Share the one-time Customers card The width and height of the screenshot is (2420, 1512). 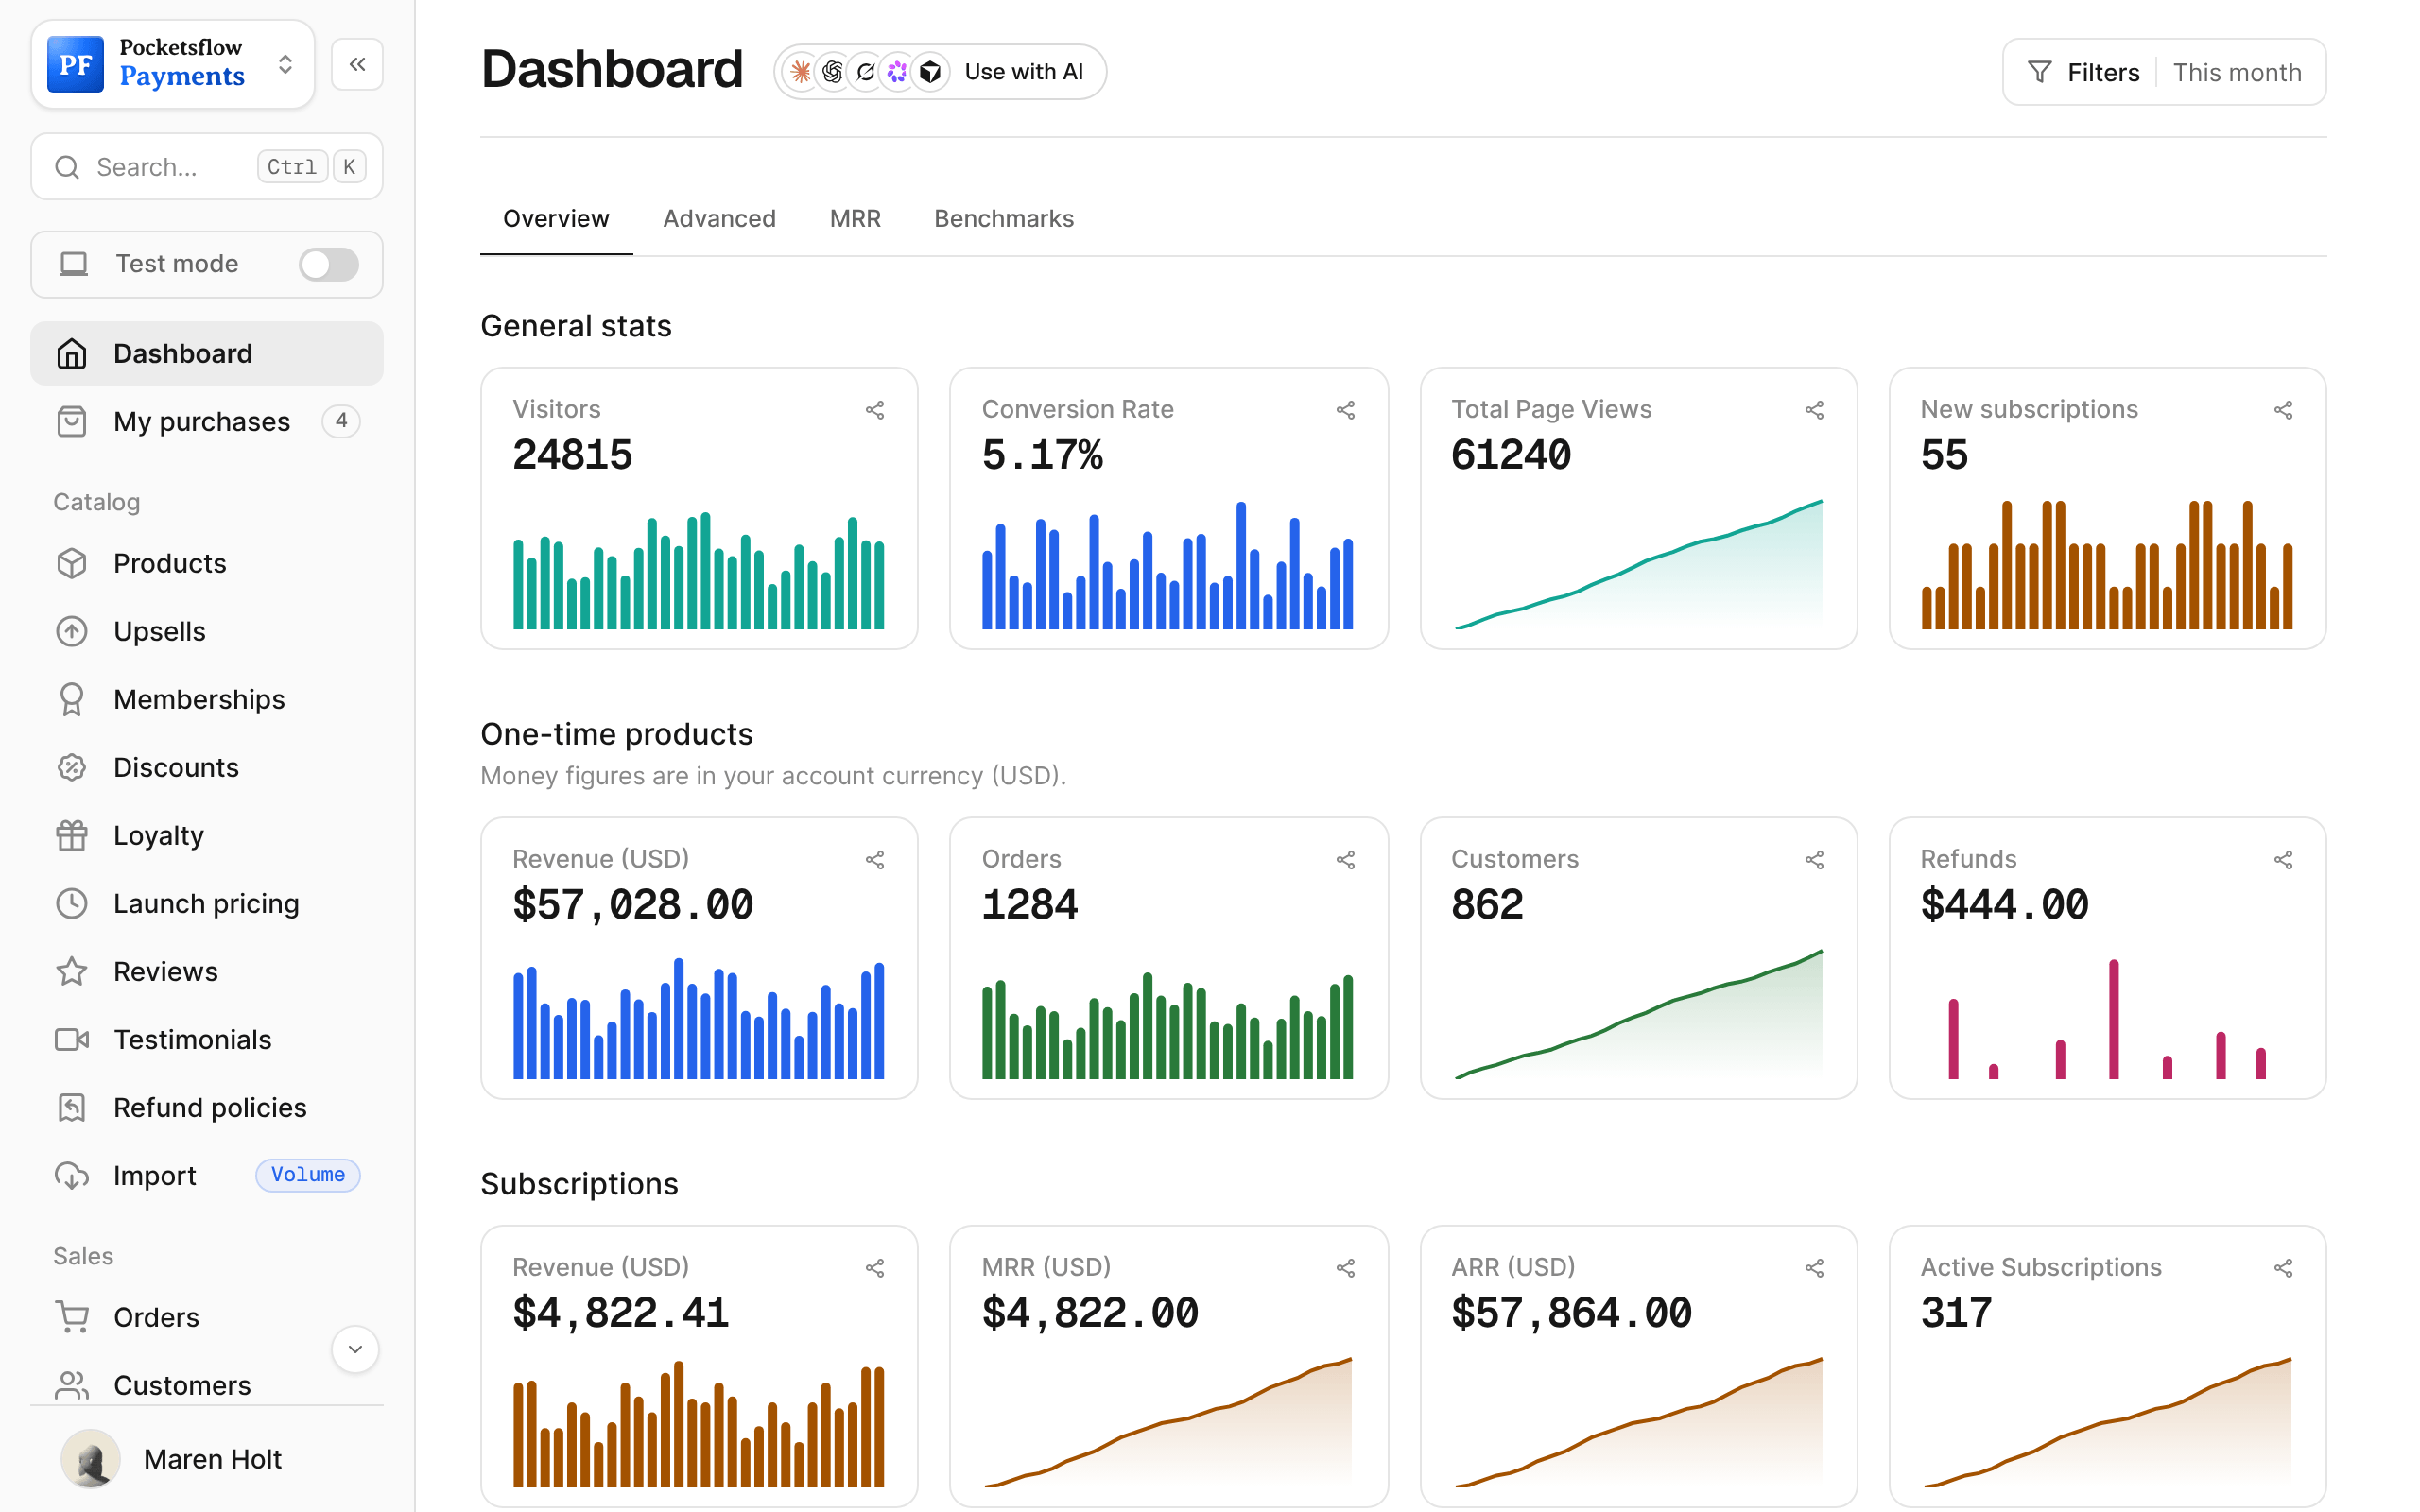(1814, 860)
